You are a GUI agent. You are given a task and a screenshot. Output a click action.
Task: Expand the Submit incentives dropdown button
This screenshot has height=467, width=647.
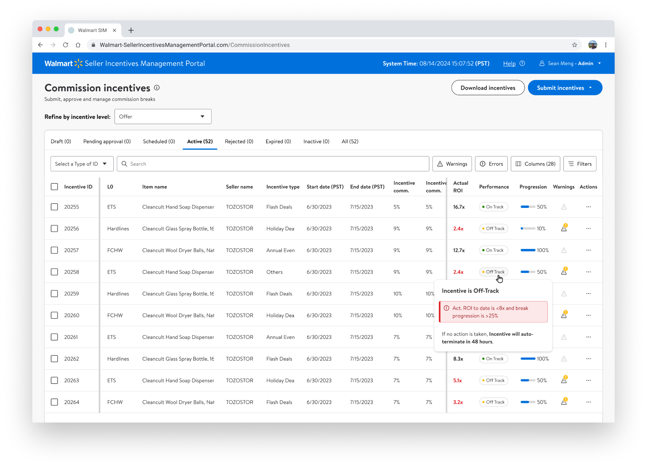point(565,88)
